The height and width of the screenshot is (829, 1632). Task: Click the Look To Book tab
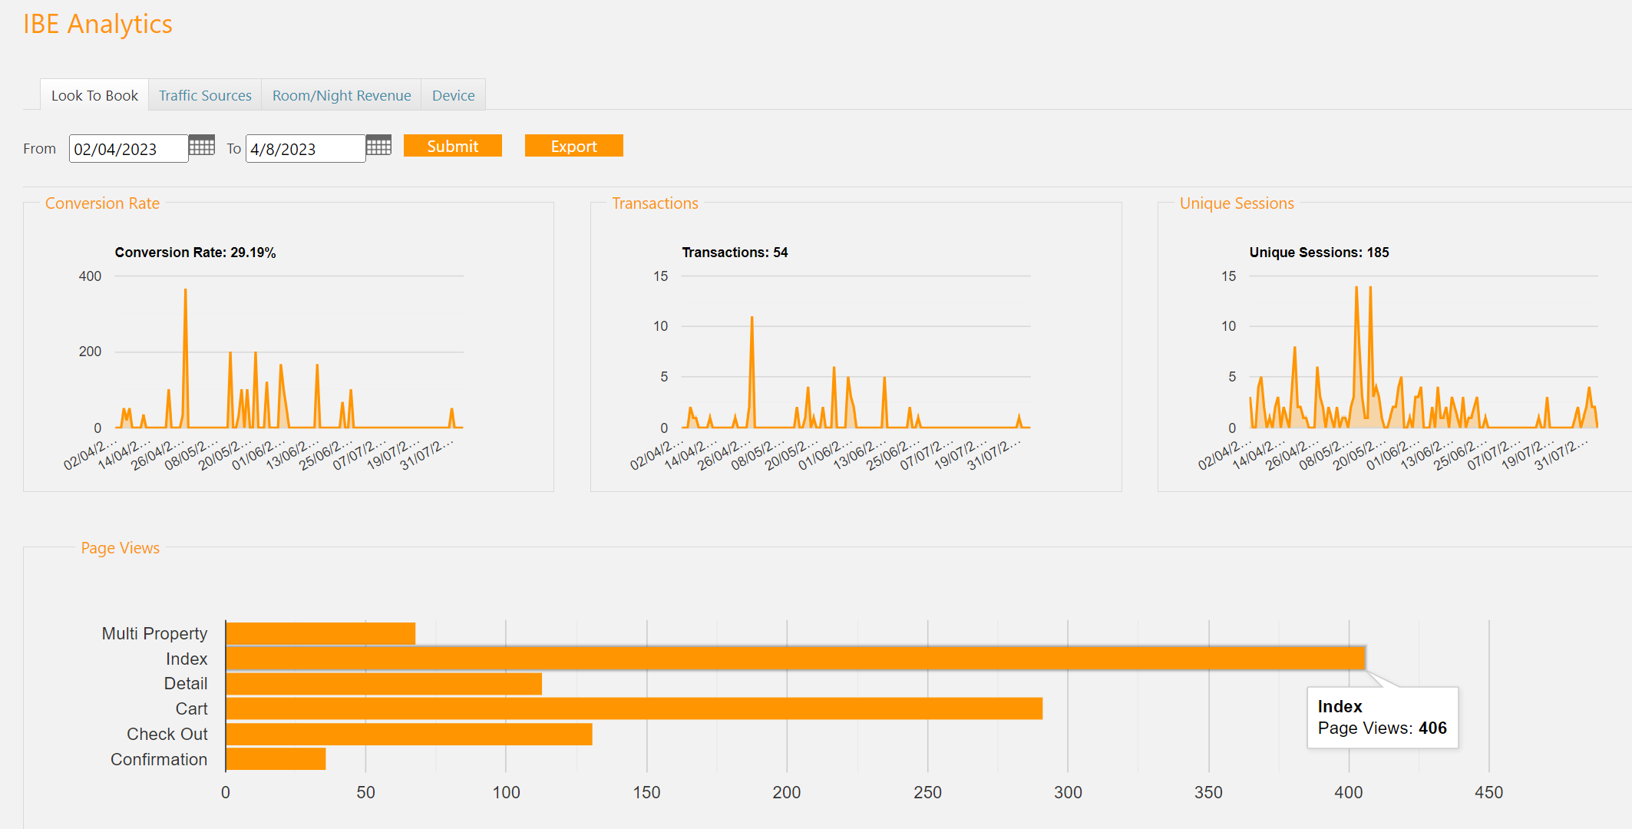coord(94,95)
